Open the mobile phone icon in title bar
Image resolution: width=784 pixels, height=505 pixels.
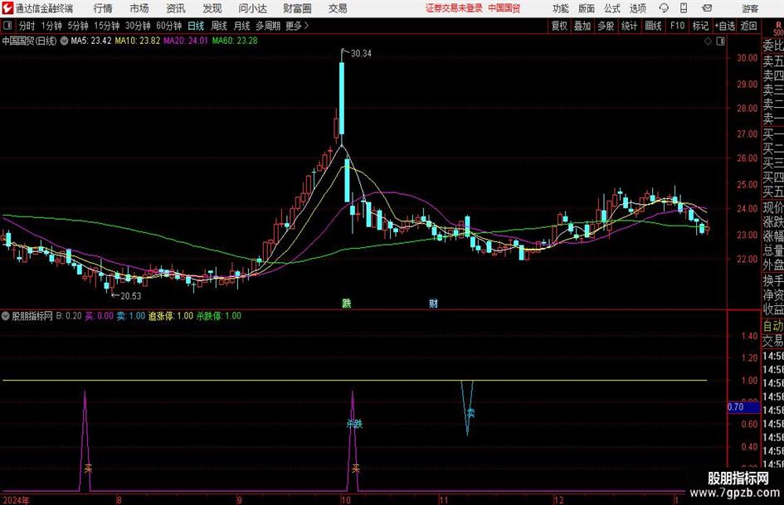(x=684, y=8)
